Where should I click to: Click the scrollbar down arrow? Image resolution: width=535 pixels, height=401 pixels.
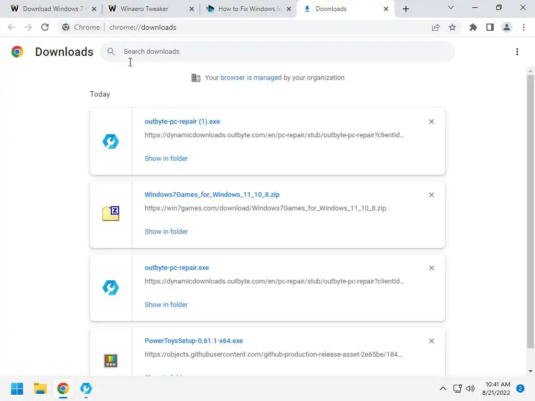pos(530,371)
